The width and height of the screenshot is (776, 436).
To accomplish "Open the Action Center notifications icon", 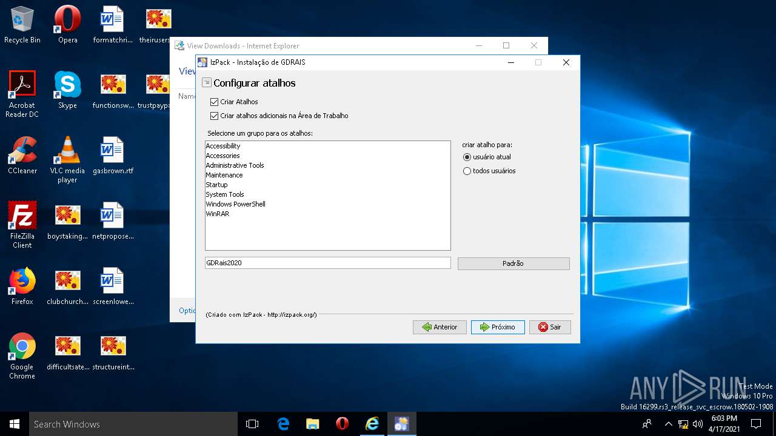I will point(756,424).
